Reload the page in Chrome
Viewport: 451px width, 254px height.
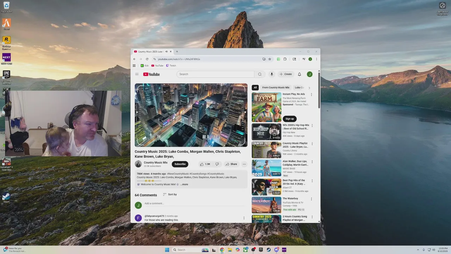click(147, 59)
